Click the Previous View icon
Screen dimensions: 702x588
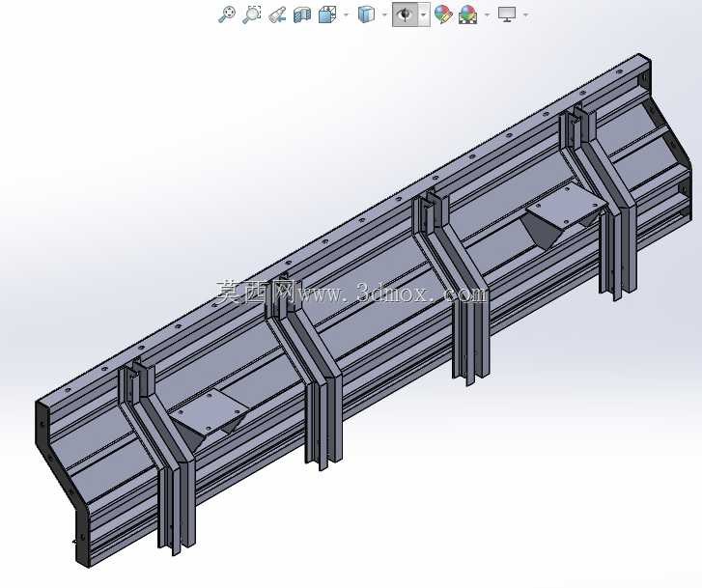click(277, 14)
